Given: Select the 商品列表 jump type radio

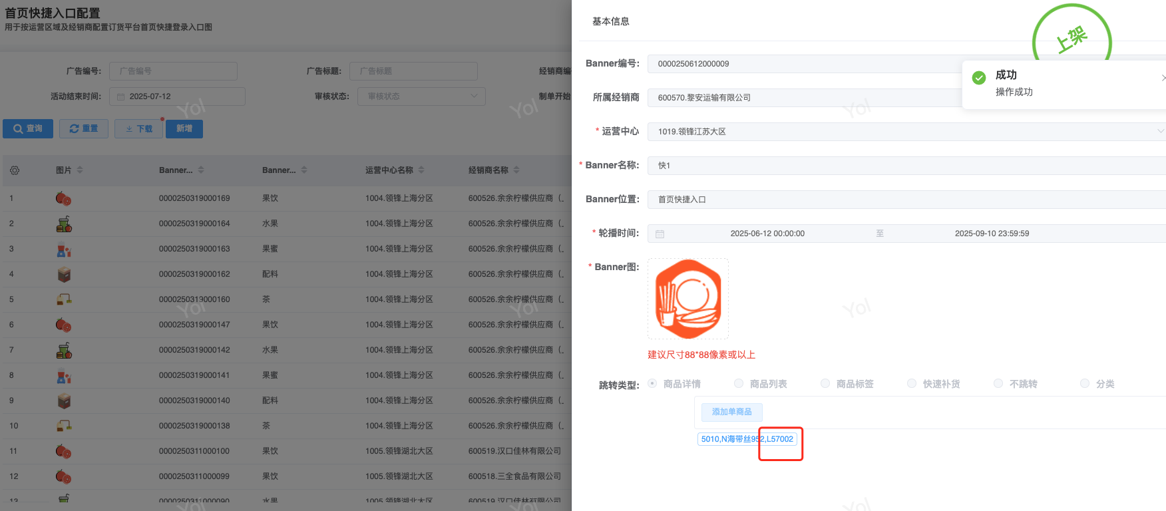Looking at the screenshot, I should coord(739,383).
